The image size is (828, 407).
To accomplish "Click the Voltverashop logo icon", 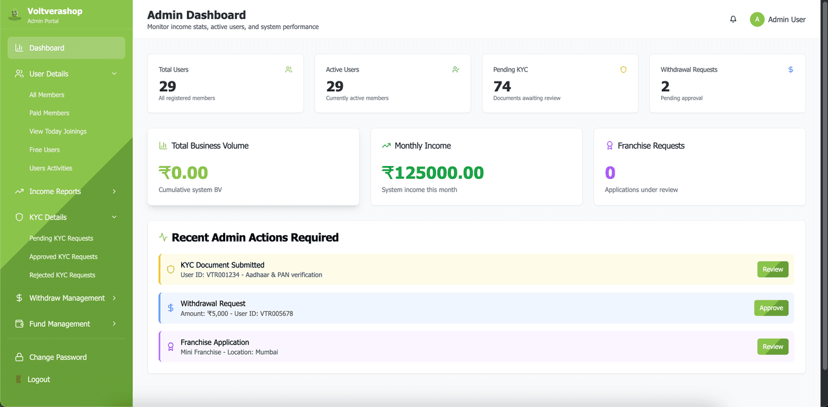I will pyautogui.click(x=14, y=15).
